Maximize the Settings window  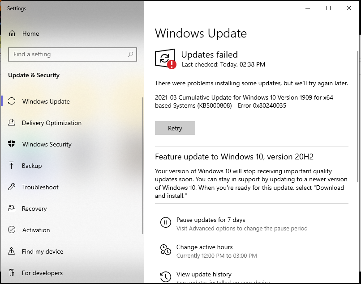click(x=328, y=8)
